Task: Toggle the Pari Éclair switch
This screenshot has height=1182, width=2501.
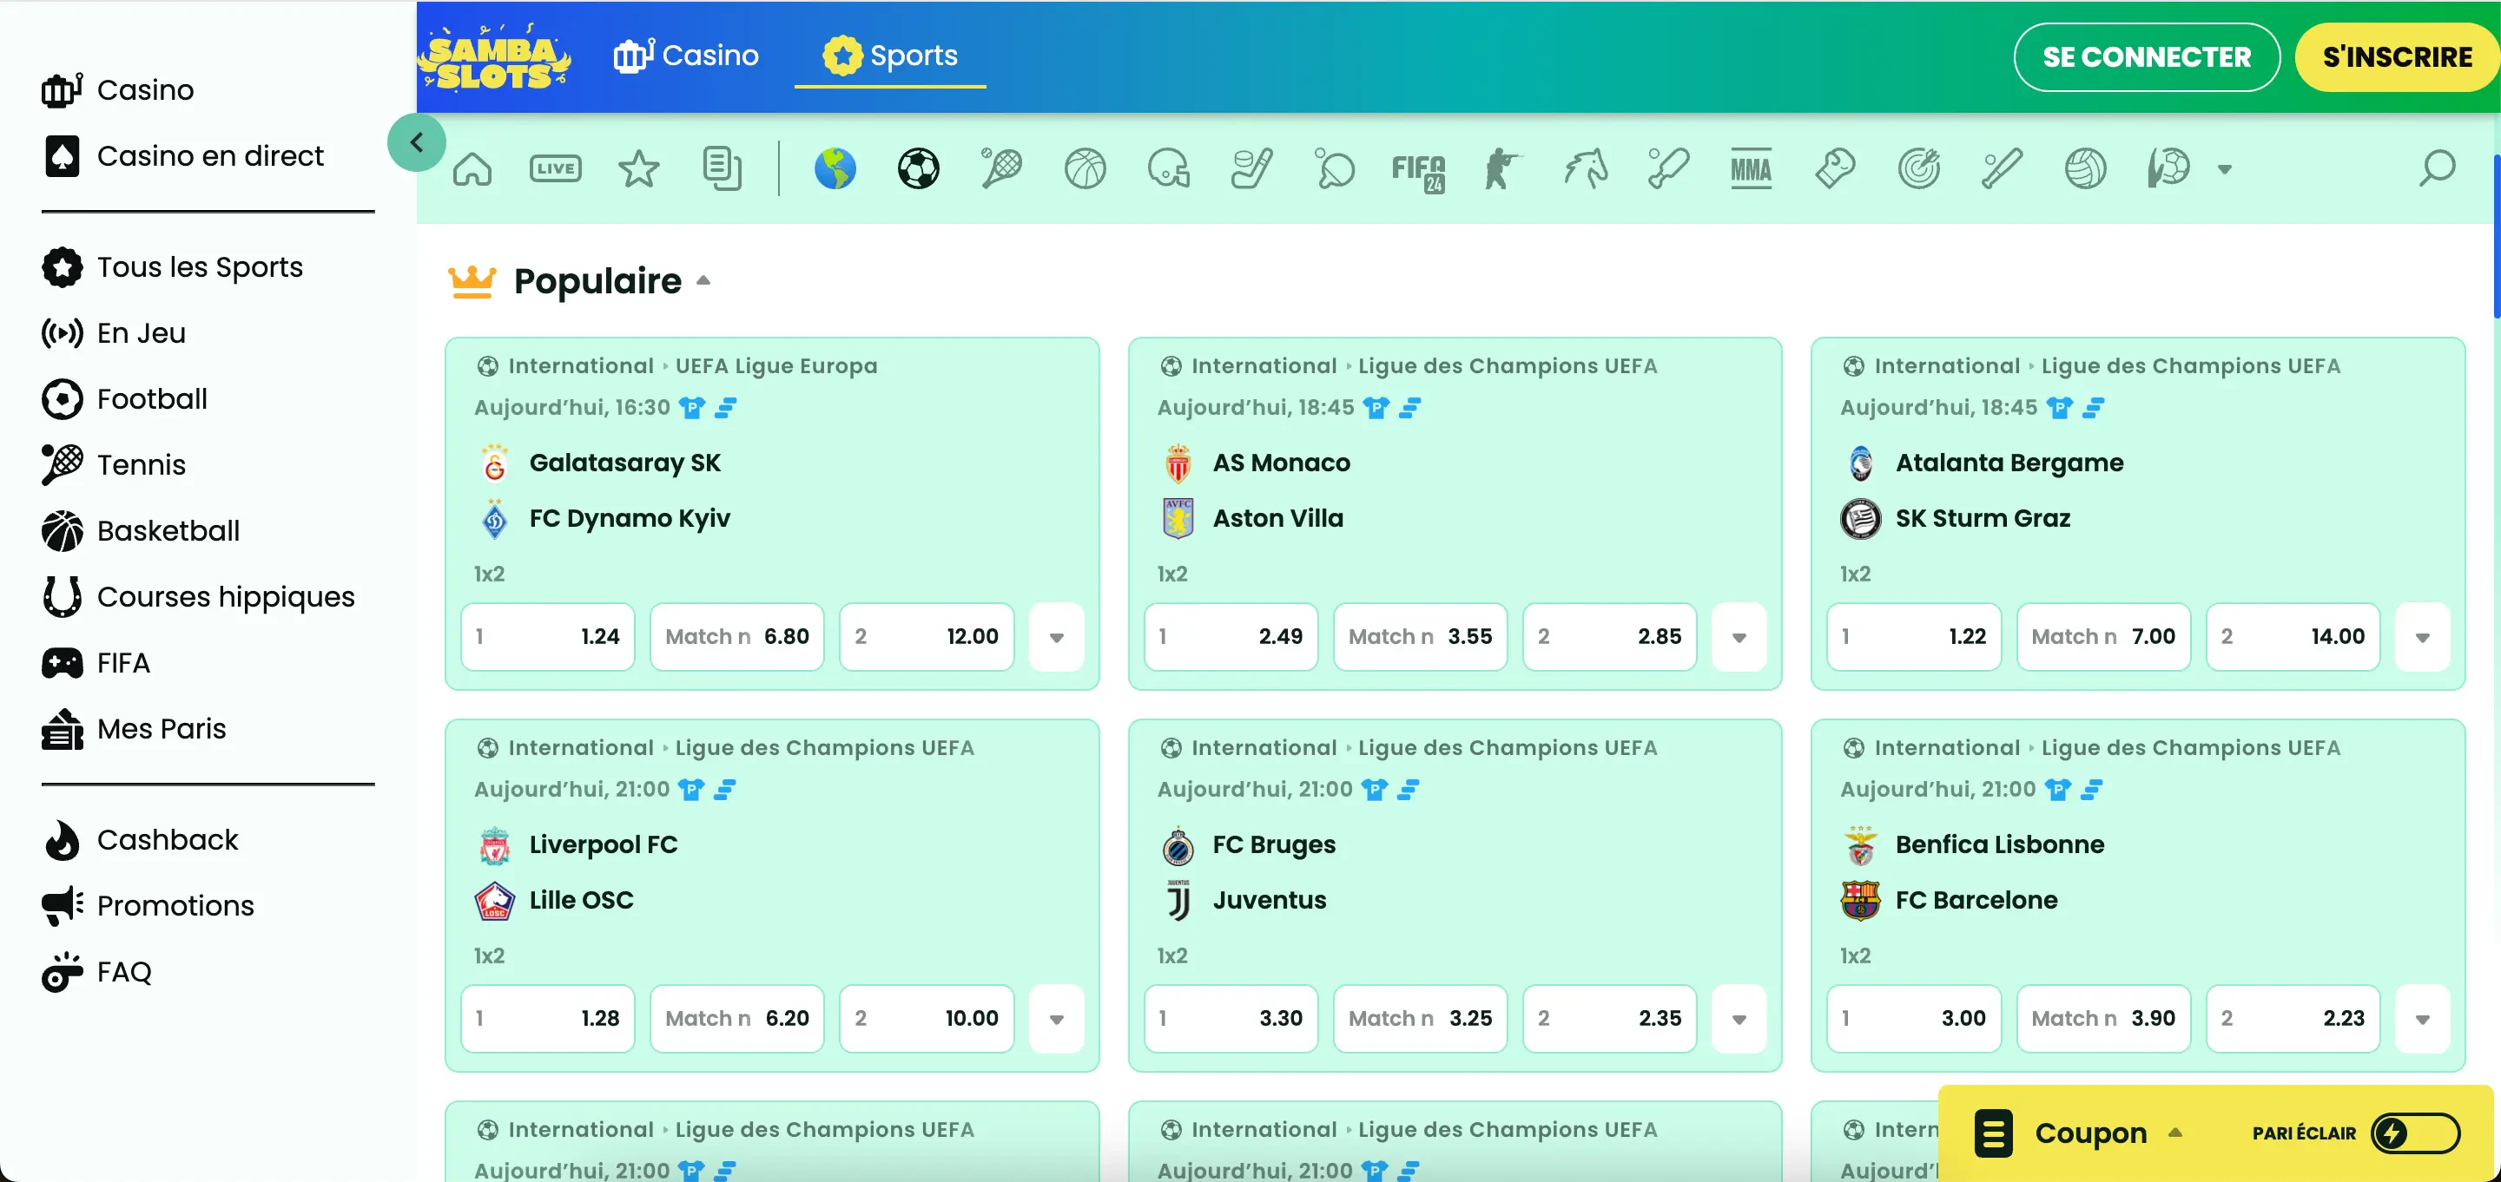Action: (2414, 1133)
